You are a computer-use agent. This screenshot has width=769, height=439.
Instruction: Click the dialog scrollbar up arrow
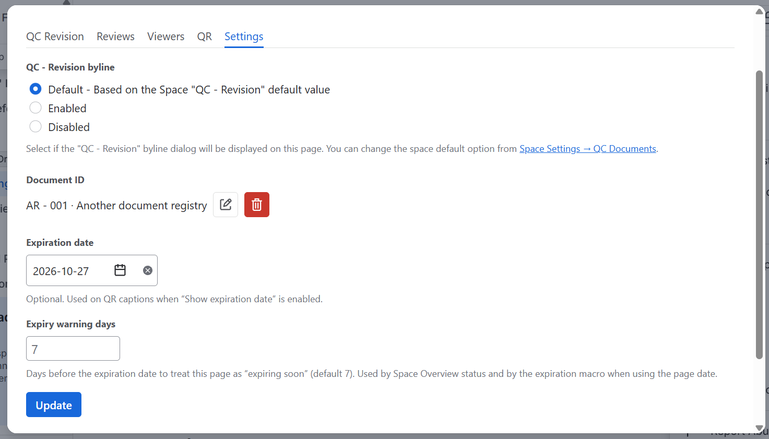coord(760,11)
